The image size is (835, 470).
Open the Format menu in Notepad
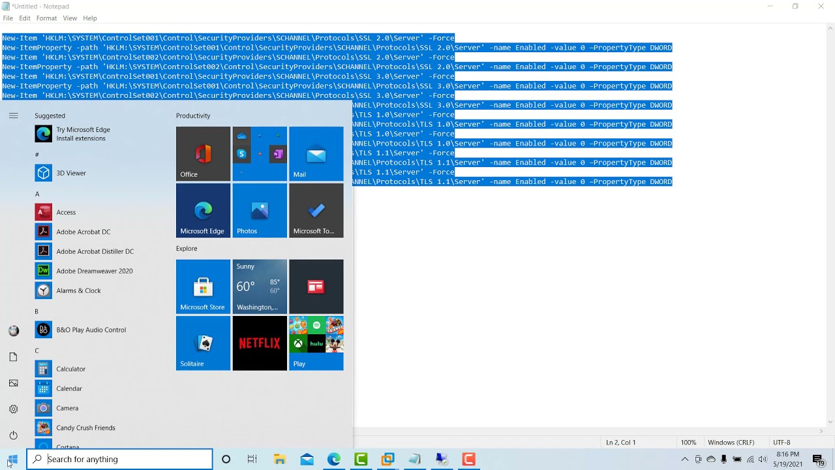tap(46, 18)
